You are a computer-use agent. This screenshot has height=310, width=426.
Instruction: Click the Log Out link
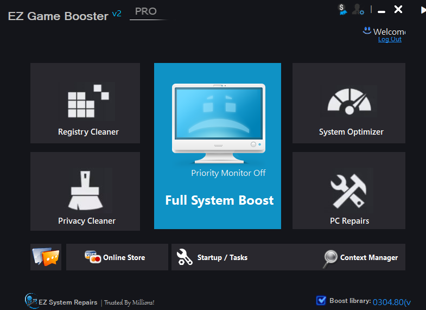point(390,39)
